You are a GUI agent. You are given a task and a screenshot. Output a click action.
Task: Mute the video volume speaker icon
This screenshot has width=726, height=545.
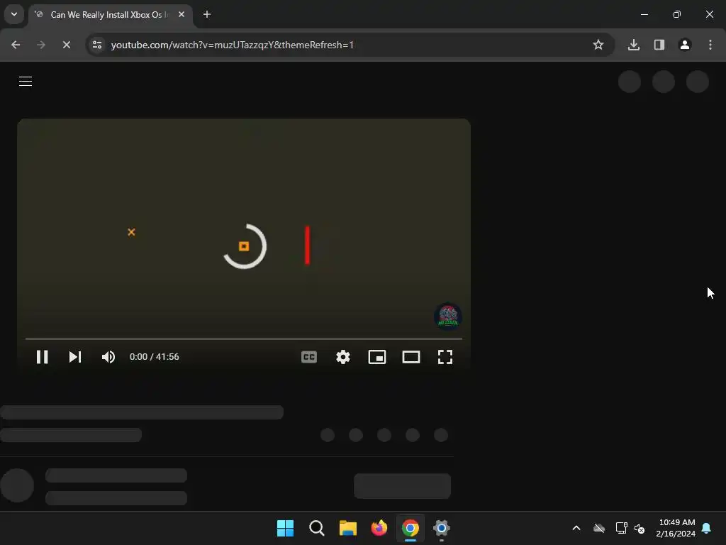pyautogui.click(x=108, y=357)
